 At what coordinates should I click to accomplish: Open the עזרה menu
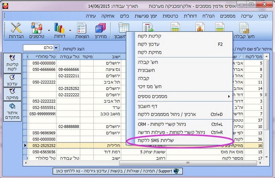[91, 16]
